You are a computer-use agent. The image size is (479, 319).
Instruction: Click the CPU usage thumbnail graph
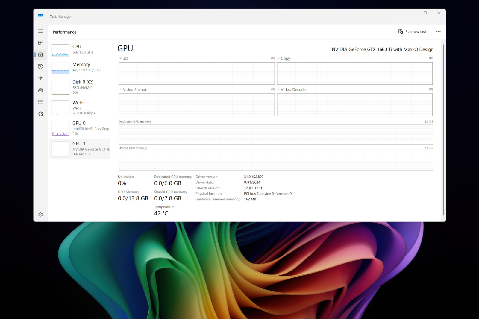point(60,50)
